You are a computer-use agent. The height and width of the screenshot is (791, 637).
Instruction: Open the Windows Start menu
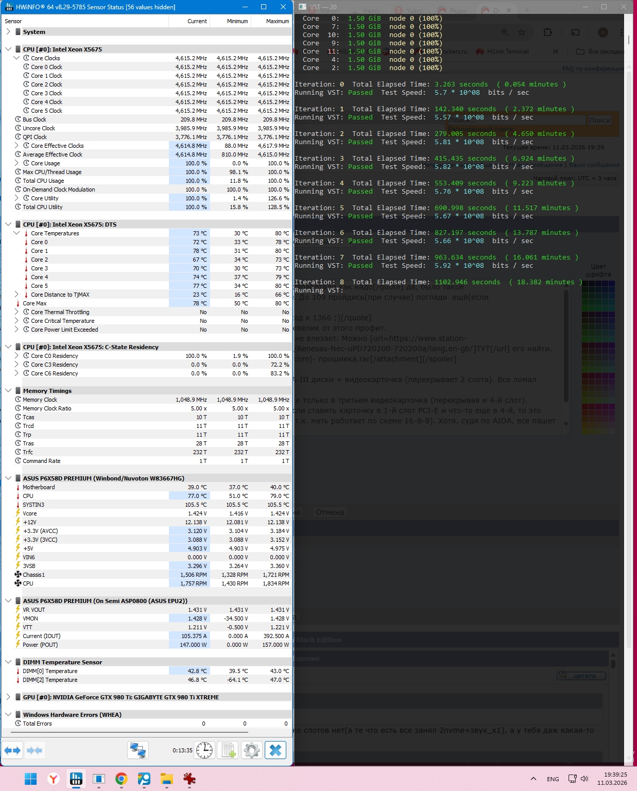coord(31,779)
